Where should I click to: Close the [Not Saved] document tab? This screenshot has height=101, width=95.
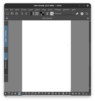pyautogui.click(x=88, y=18)
